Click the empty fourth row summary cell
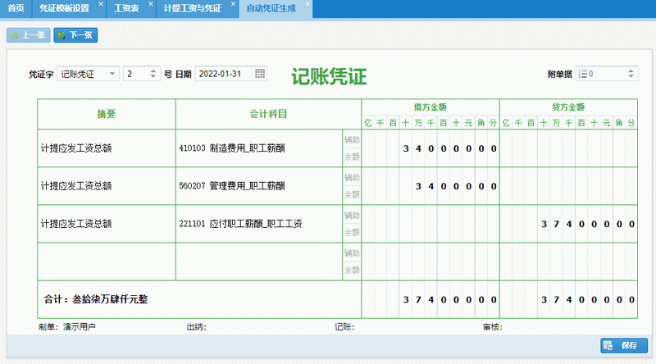 click(x=107, y=262)
